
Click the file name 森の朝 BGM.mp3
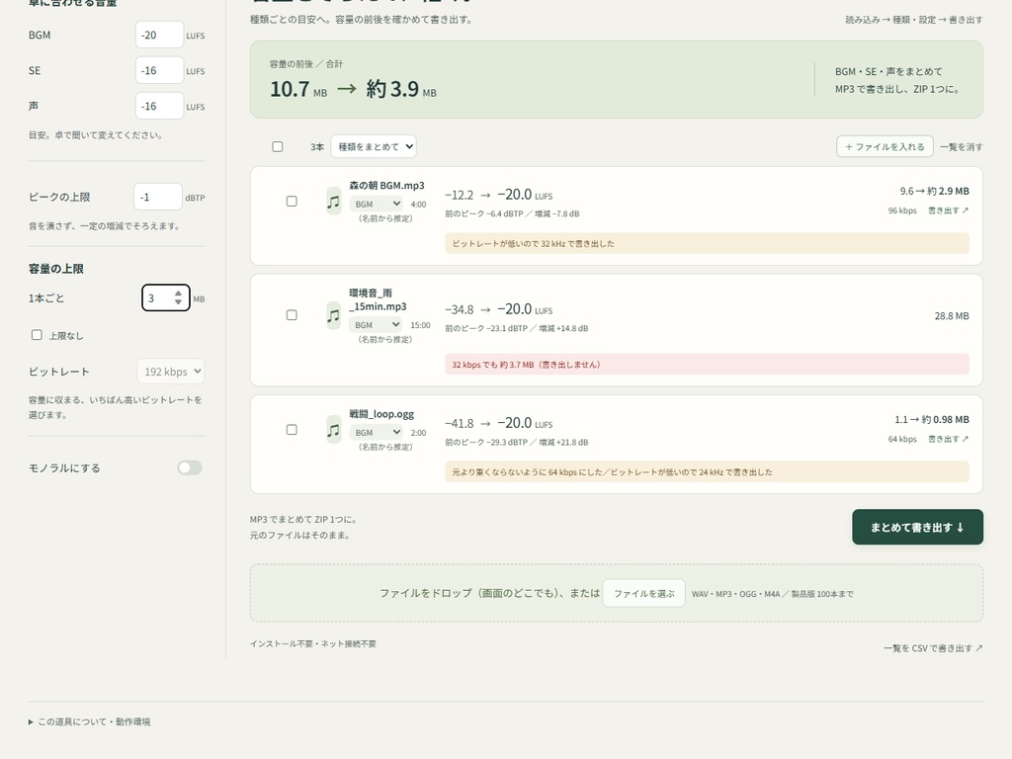pyautogui.click(x=386, y=185)
